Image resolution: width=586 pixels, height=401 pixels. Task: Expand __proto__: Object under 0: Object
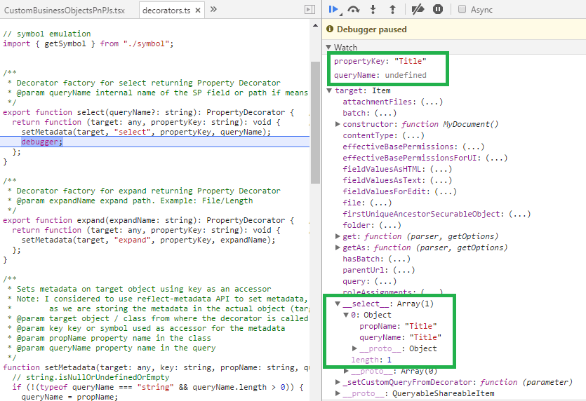pyautogui.click(x=354, y=348)
